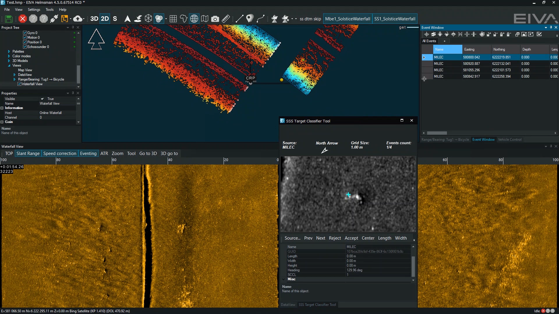Select the ruler measure tool
The image size is (559, 314).
226,19
